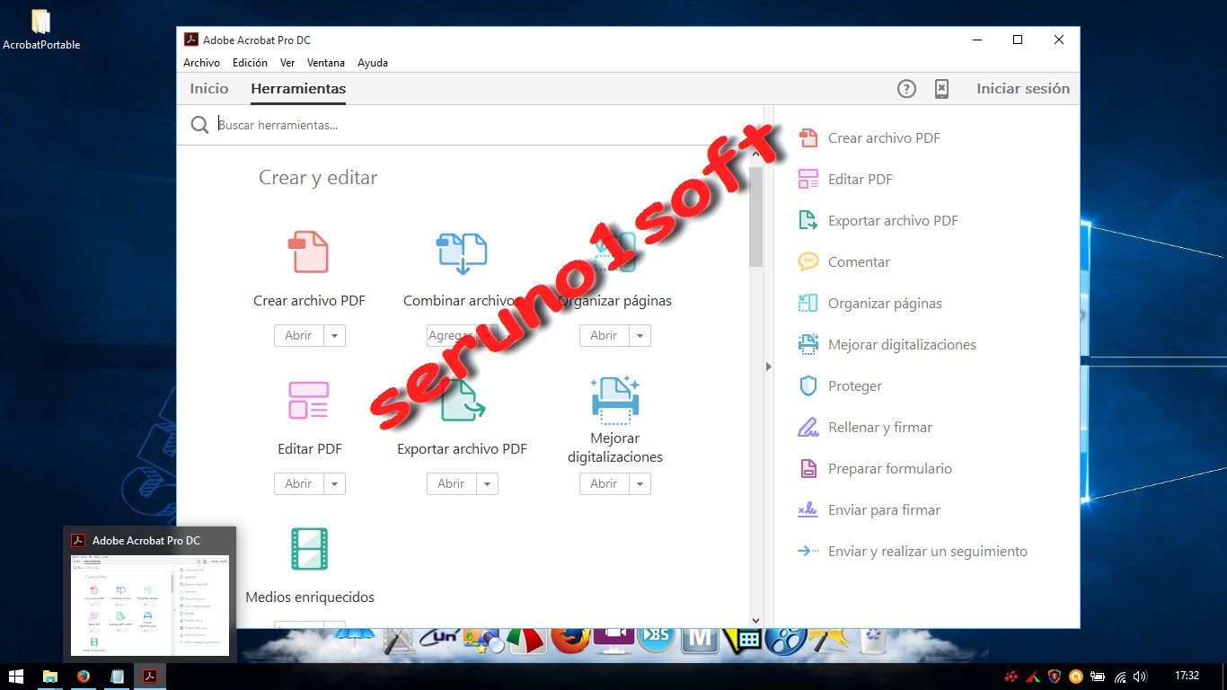Open the Preparar formulario tool

(875, 468)
